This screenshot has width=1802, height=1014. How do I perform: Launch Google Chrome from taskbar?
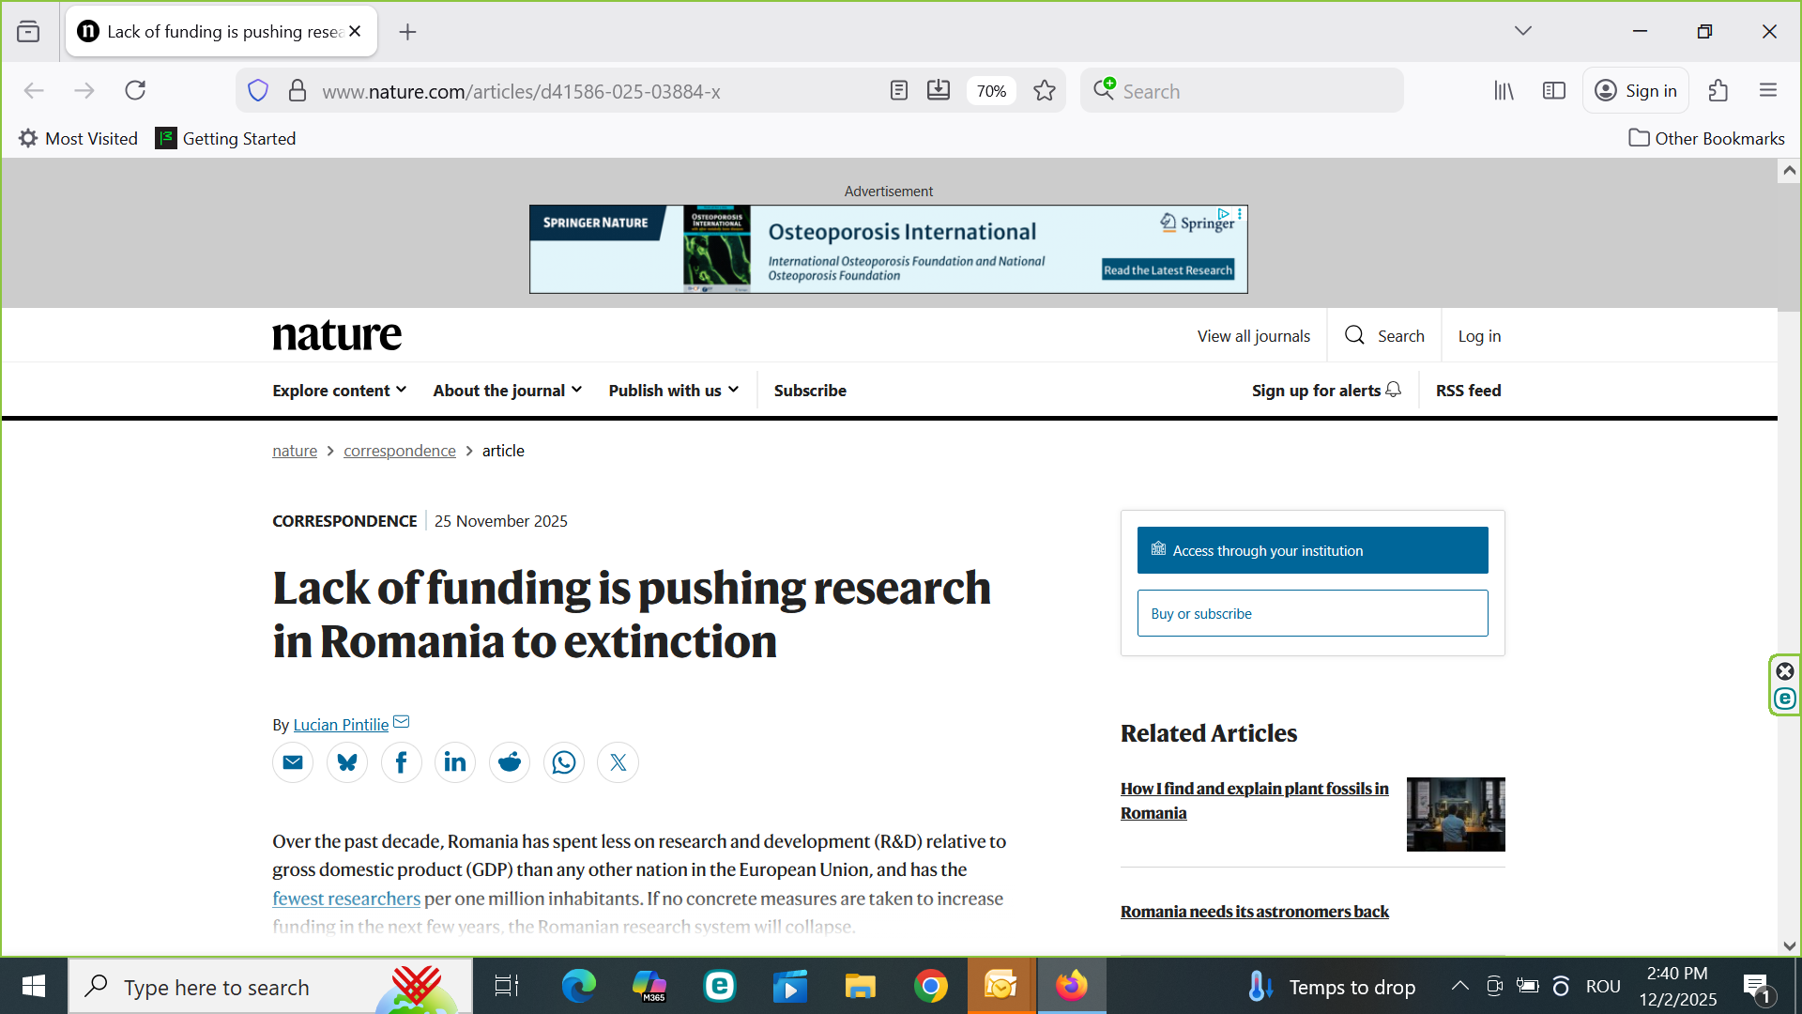tap(930, 987)
